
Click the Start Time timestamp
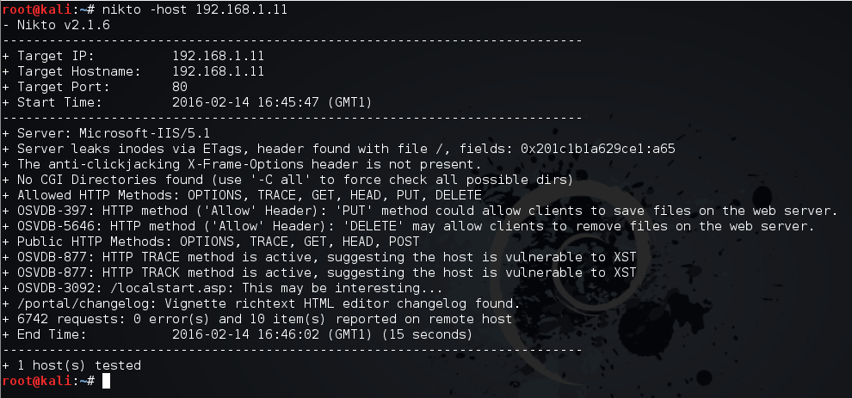(x=271, y=102)
